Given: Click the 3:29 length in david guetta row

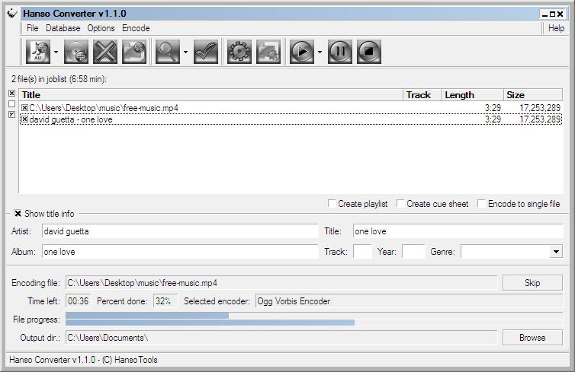Looking at the screenshot, I should point(493,119).
